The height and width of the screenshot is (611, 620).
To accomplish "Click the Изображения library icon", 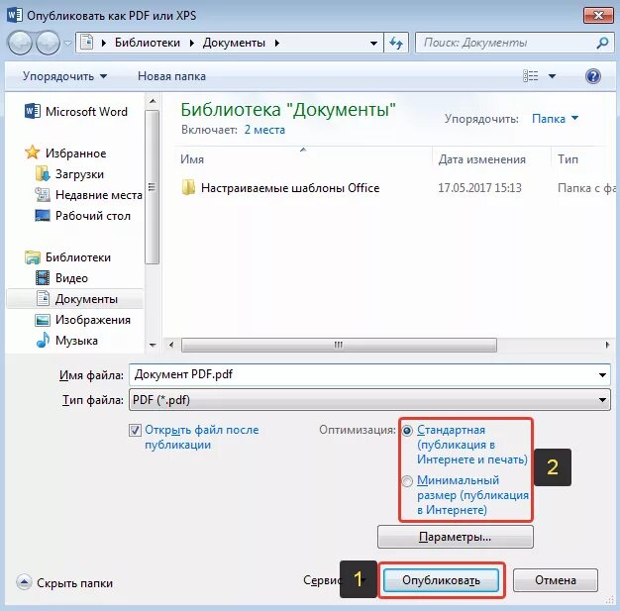I will pos(43,320).
